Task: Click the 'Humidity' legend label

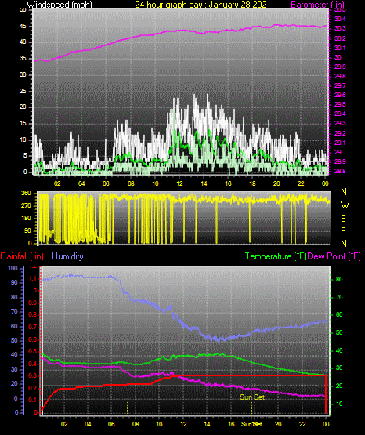Action: pos(67,256)
